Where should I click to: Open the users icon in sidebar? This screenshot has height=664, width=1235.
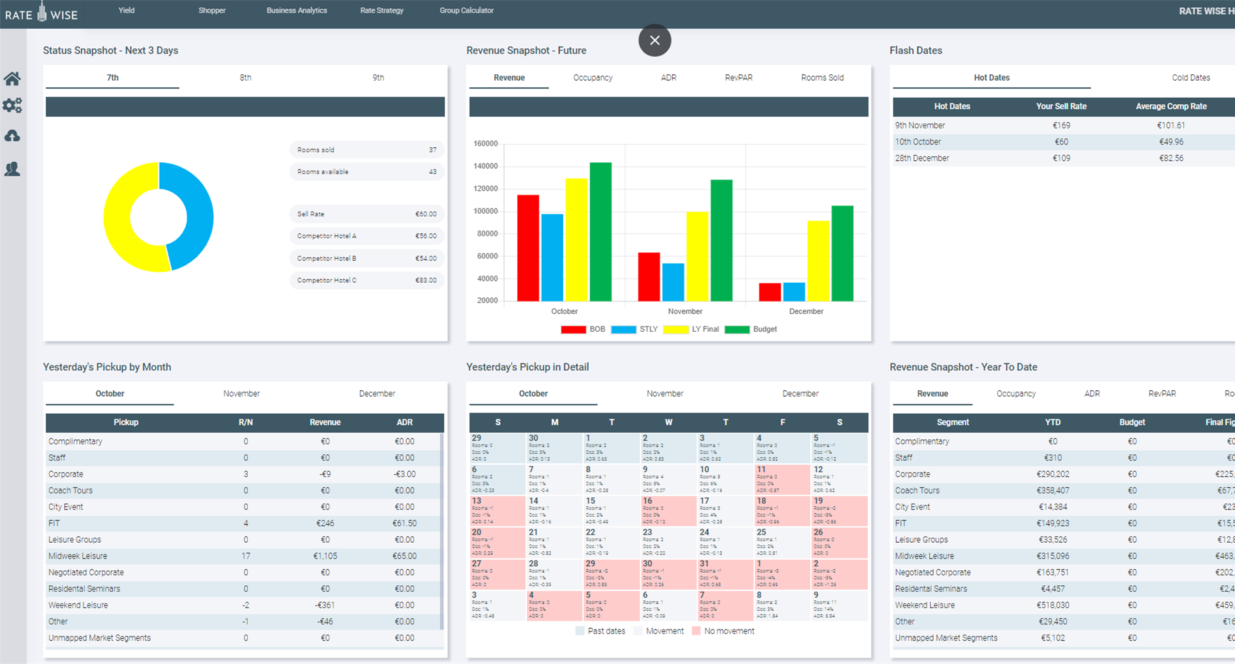[12, 169]
